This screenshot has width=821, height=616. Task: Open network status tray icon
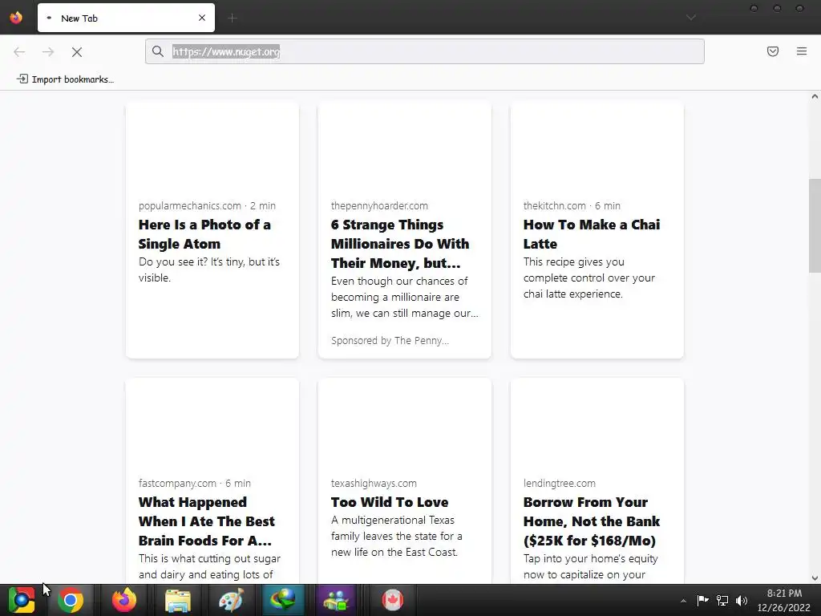pyautogui.click(x=722, y=600)
